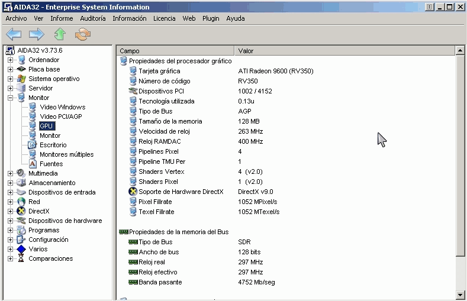
Task: Click the Forward arrow toolbar icon
Action: tap(36, 34)
